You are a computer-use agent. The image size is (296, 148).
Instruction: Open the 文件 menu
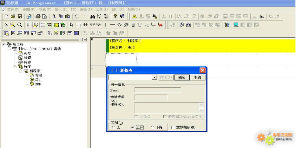(x=13, y=10)
